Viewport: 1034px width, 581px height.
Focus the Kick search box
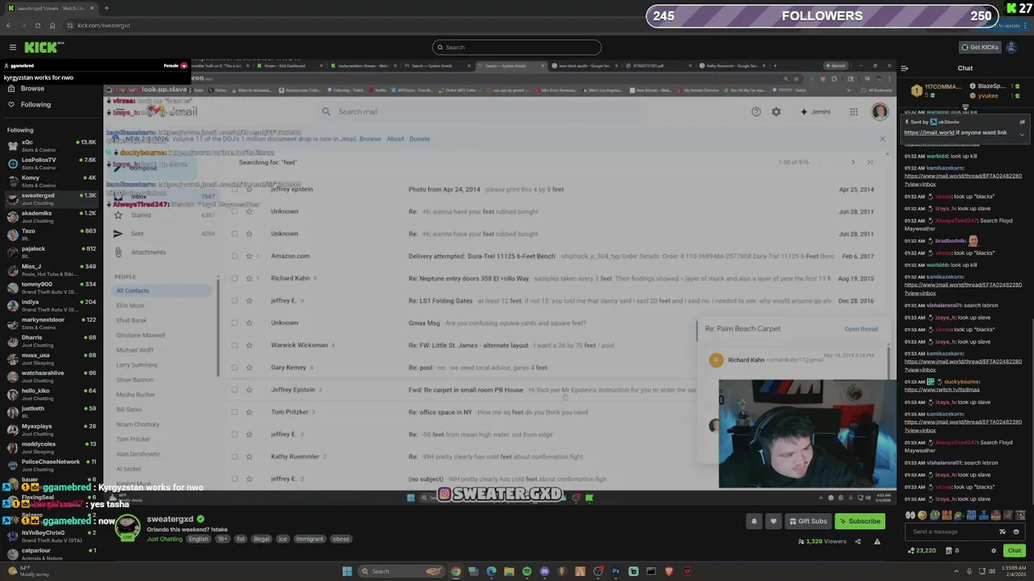[517, 48]
